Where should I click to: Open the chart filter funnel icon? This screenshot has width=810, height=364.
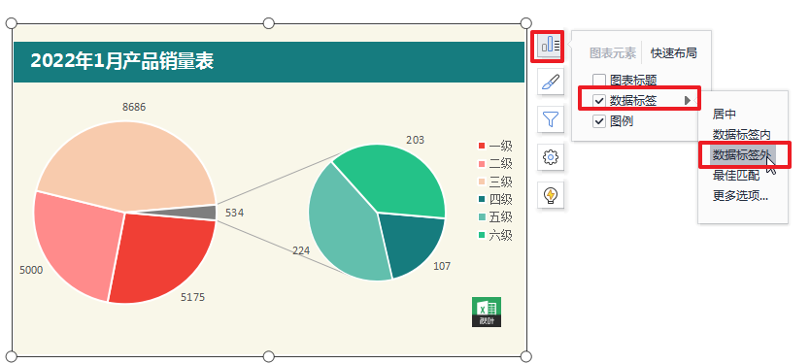click(x=551, y=119)
